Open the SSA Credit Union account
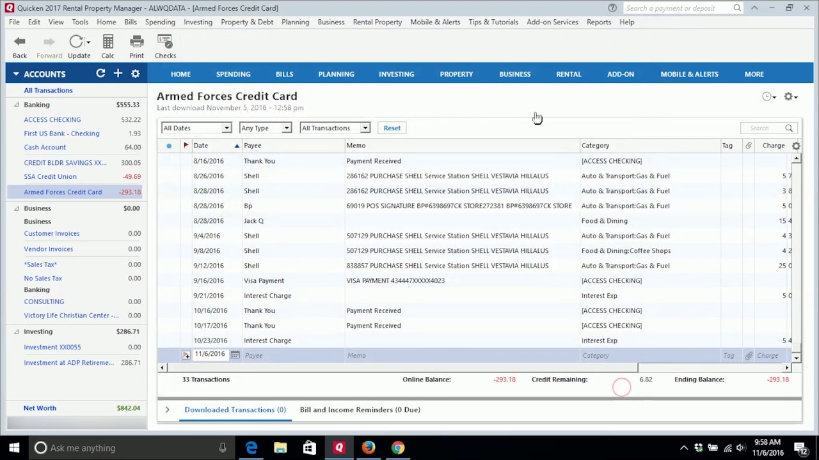Screen dimensions: 819x460 [50, 176]
